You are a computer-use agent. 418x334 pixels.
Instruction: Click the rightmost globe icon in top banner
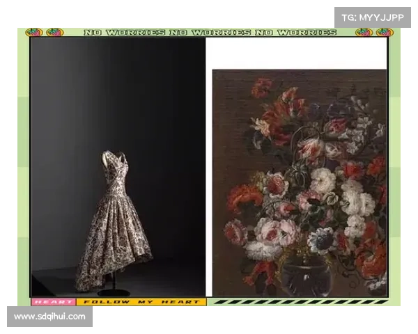382,33
